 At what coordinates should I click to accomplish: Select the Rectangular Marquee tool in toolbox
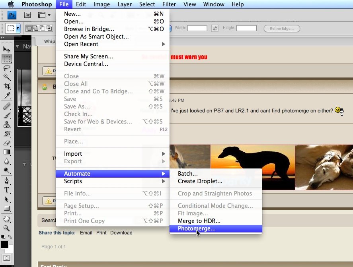(x=6, y=59)
